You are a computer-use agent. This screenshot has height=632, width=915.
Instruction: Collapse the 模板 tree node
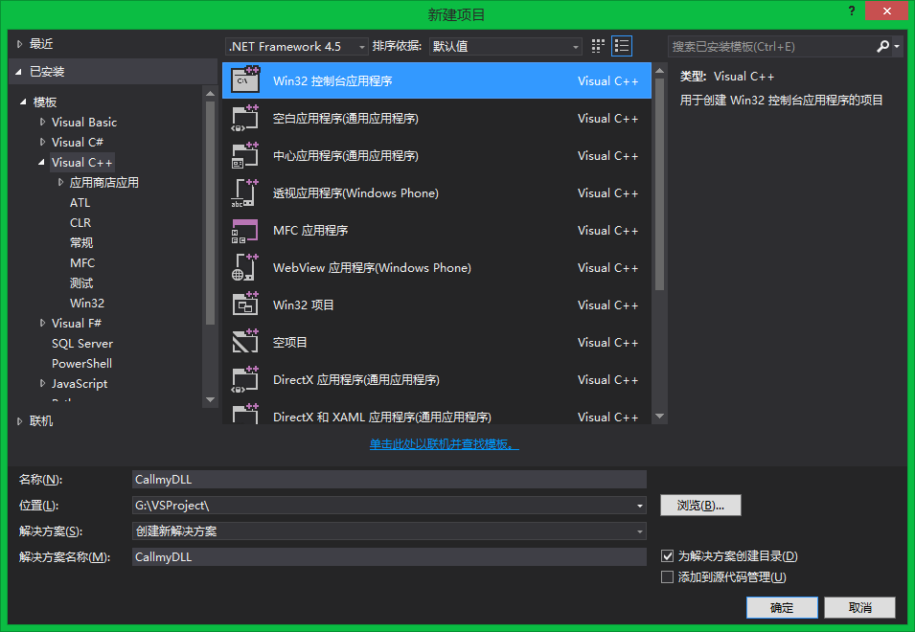tap(23, 102)
